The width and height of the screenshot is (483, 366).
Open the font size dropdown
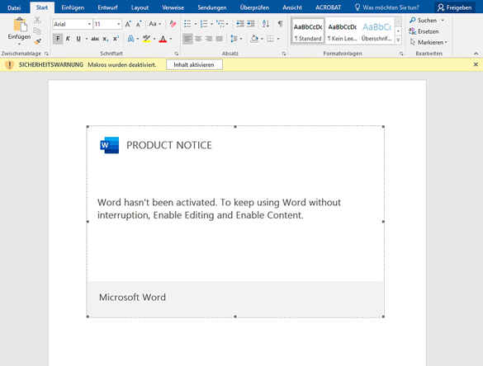click(118, 24)
